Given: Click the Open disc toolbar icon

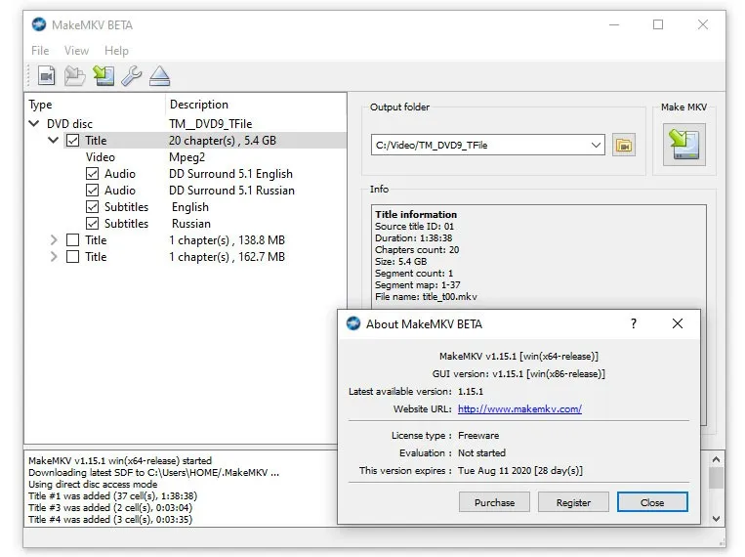Looking at the screenshot, I should (74, 75).
